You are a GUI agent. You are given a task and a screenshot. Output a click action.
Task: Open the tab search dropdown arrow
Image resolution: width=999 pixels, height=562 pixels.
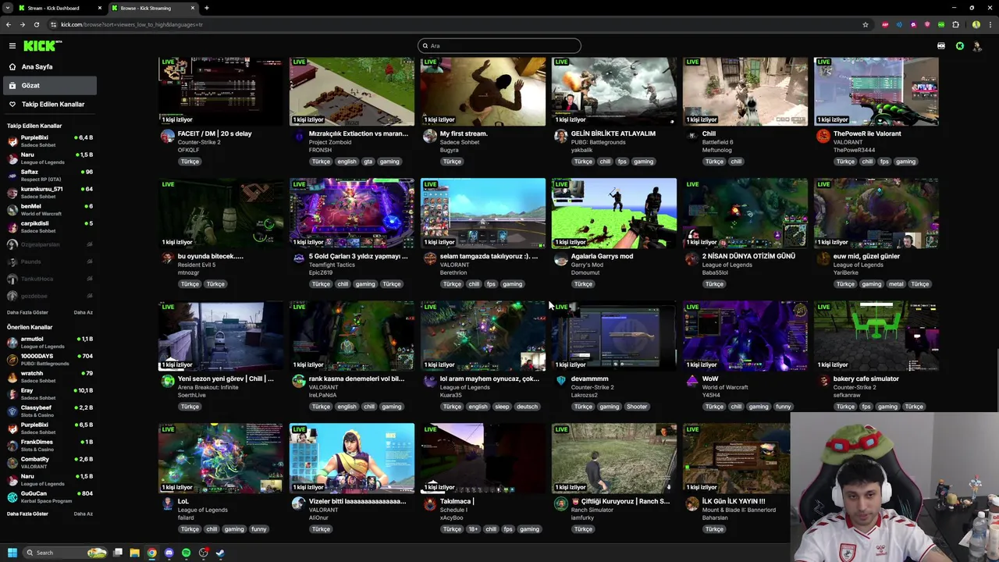[x=8, y=8]
